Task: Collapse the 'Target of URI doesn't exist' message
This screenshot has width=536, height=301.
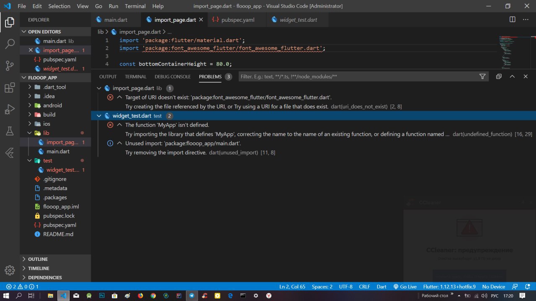Action: pyautogui.click(x=120, y=97)
